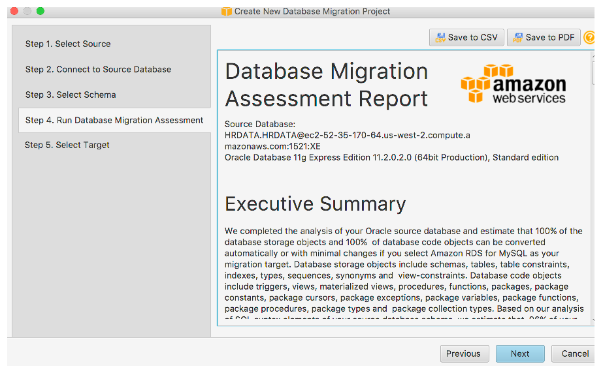Click the Executive Summary heading
The height and width of the screenshot is (375, 603).
coord(315,204)
